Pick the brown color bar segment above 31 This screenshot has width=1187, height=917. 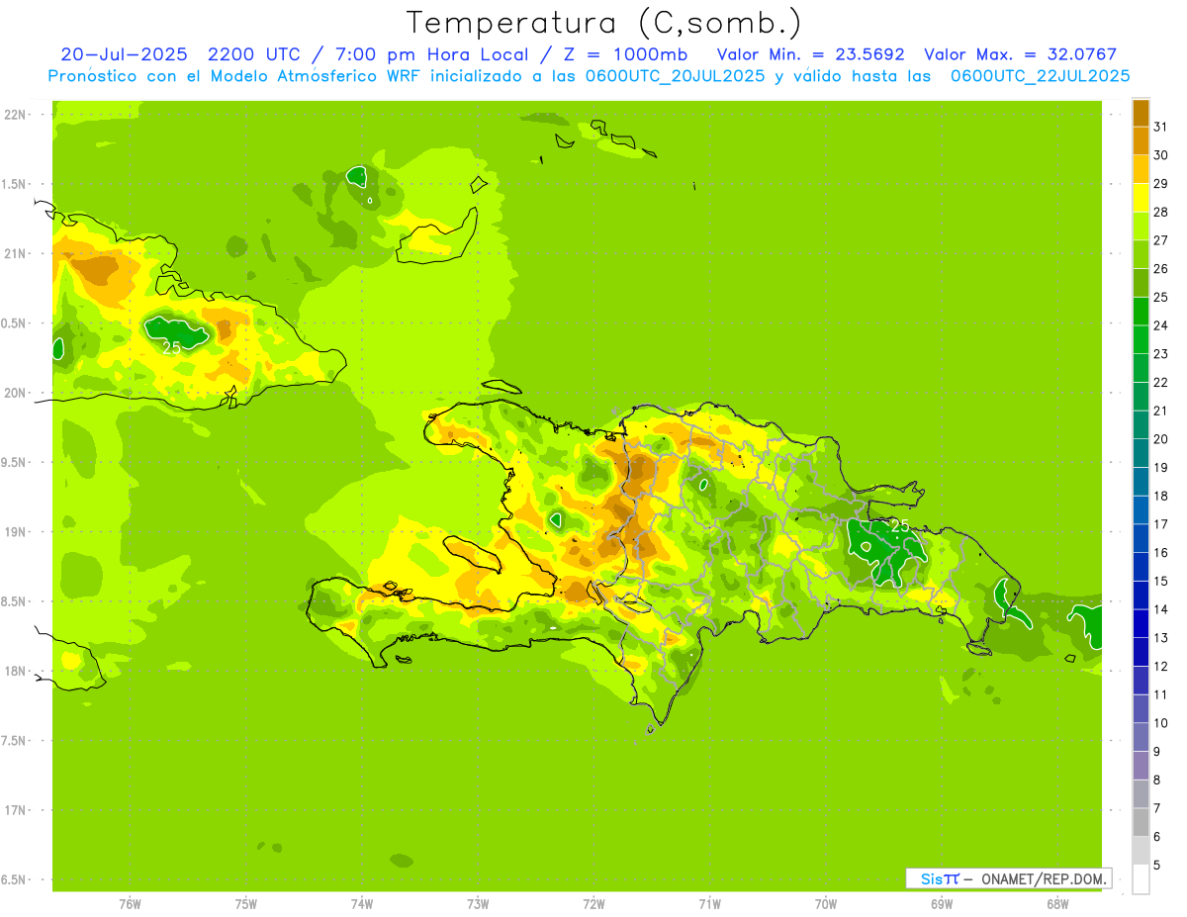point(1141,113)
